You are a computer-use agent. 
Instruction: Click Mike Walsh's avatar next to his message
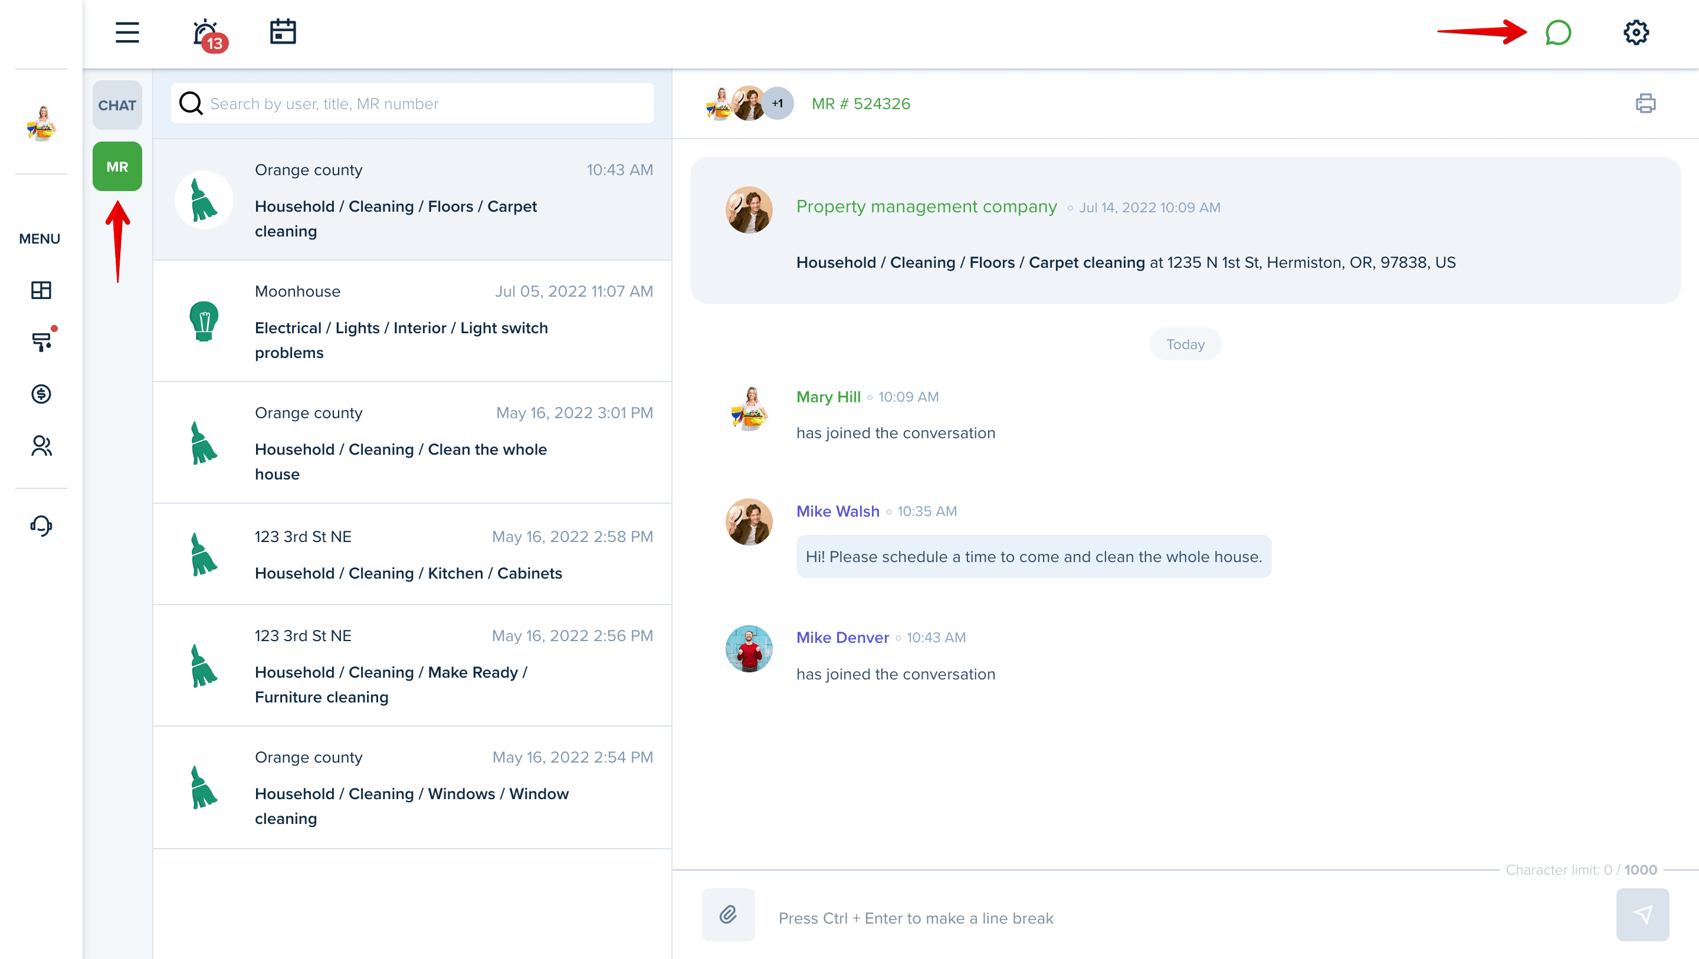[749, 522]
